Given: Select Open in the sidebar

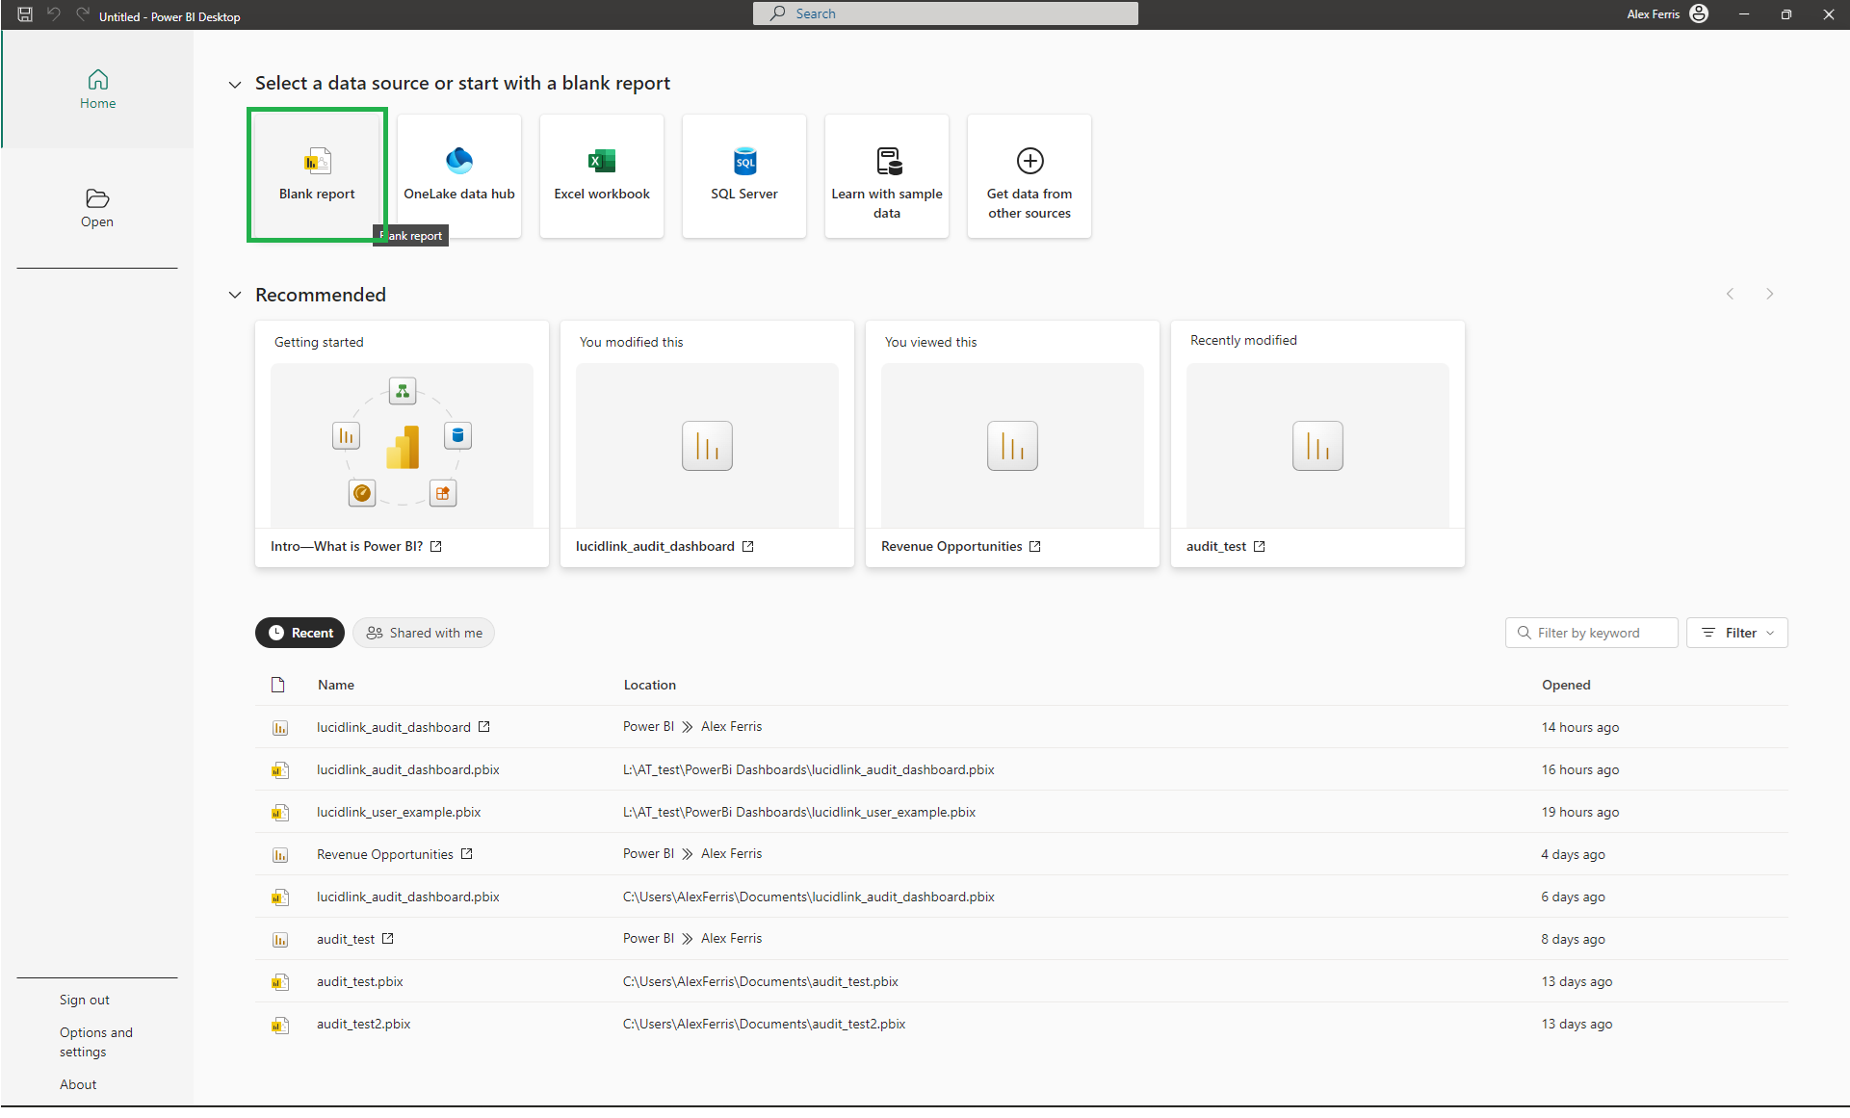Looking at the screenshot, I should (x=97, y=208).
